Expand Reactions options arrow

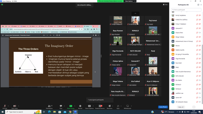click(x=113, y=106)
